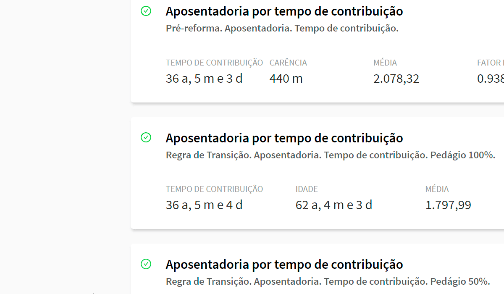Click the CARÊNCIA column label
This screenshot has height=294, width=504.
click(x=288, y=63)
